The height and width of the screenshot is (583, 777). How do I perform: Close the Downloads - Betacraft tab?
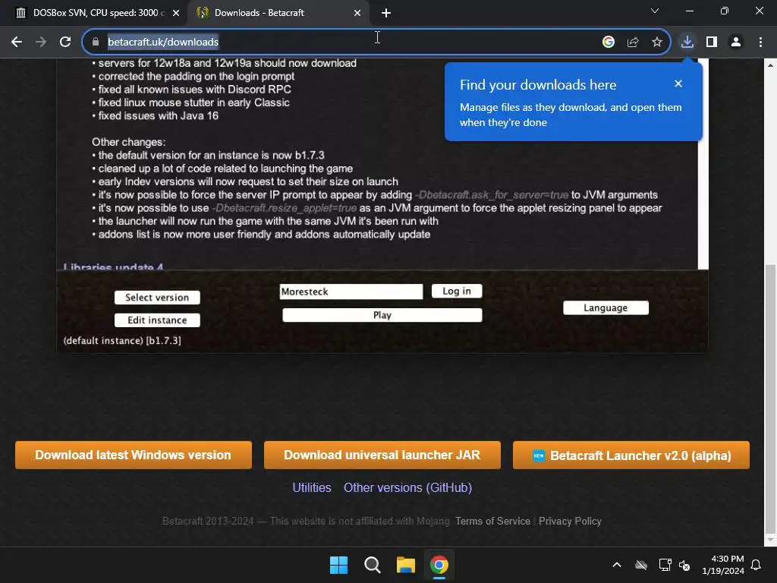[357, 13]
